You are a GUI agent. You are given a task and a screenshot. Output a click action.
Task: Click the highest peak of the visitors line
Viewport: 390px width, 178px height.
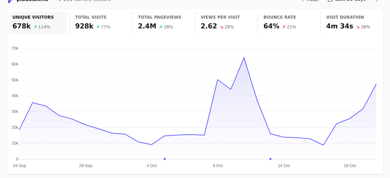(244, 58)
